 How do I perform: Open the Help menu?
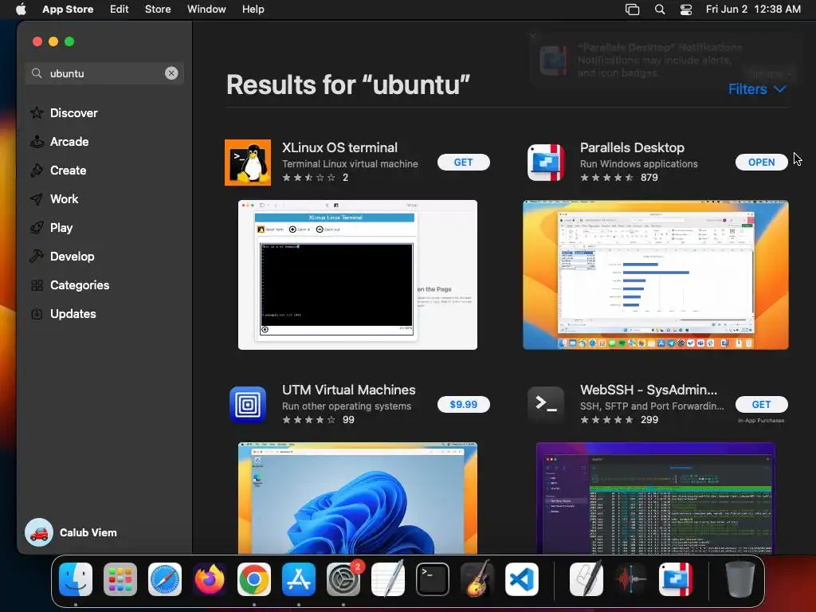[x=253, y=10]
